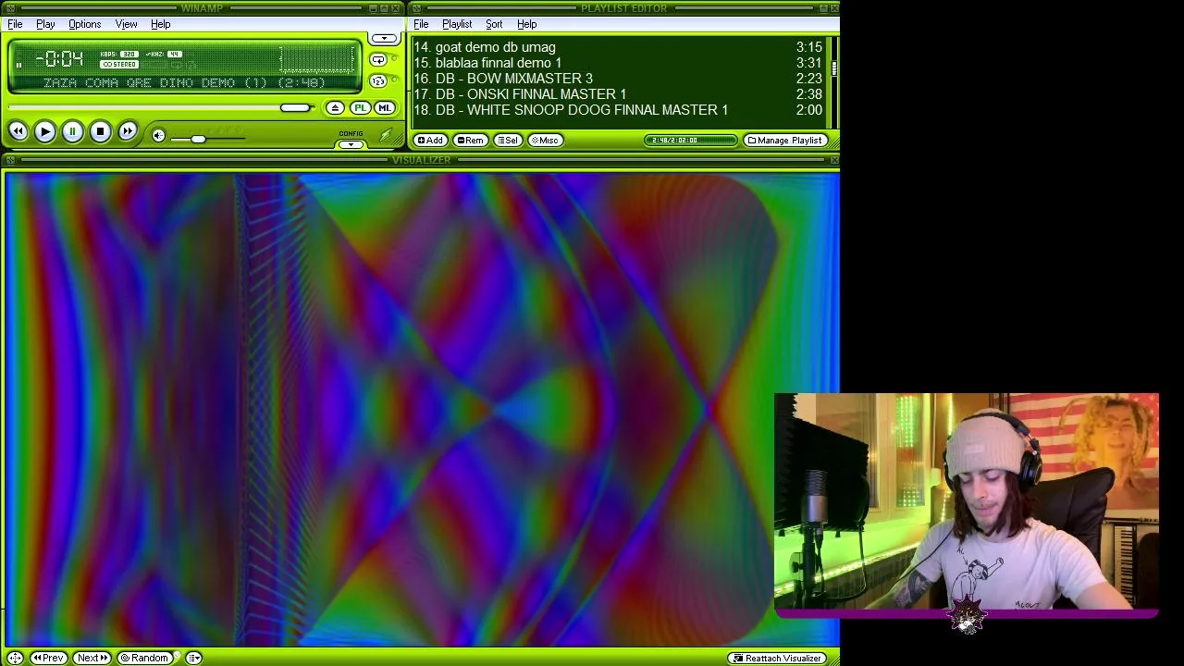Click the playlist scrollbar handle
This screenshot has height=666, width=1184.
(833, 68)
